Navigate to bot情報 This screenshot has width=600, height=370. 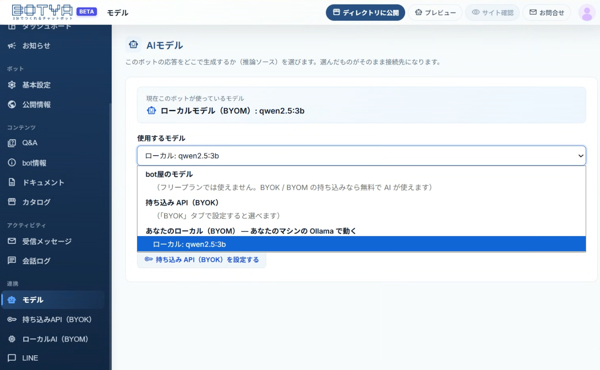point(52,163)
